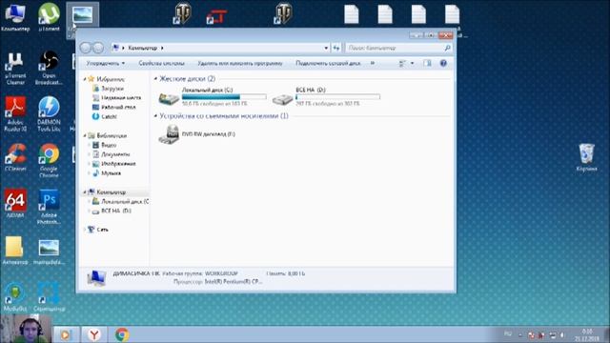Image resolution: width=610 pixels, height=343 pixels.
Task: Launch DAEMON Tools Lite shortcut
Action: point(49,114)
